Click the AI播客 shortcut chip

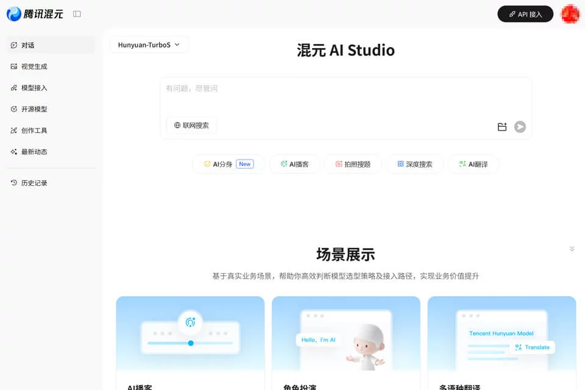tap(294, 164)
